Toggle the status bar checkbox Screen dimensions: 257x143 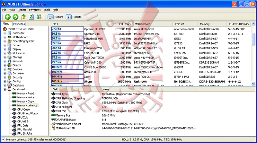(3, 139)
